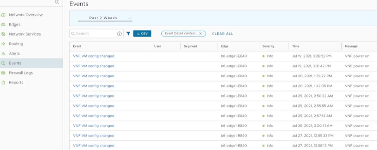
Task: Open VNF VM config changed event at 3:28:52 PM
Action: (x=93, y=56)
